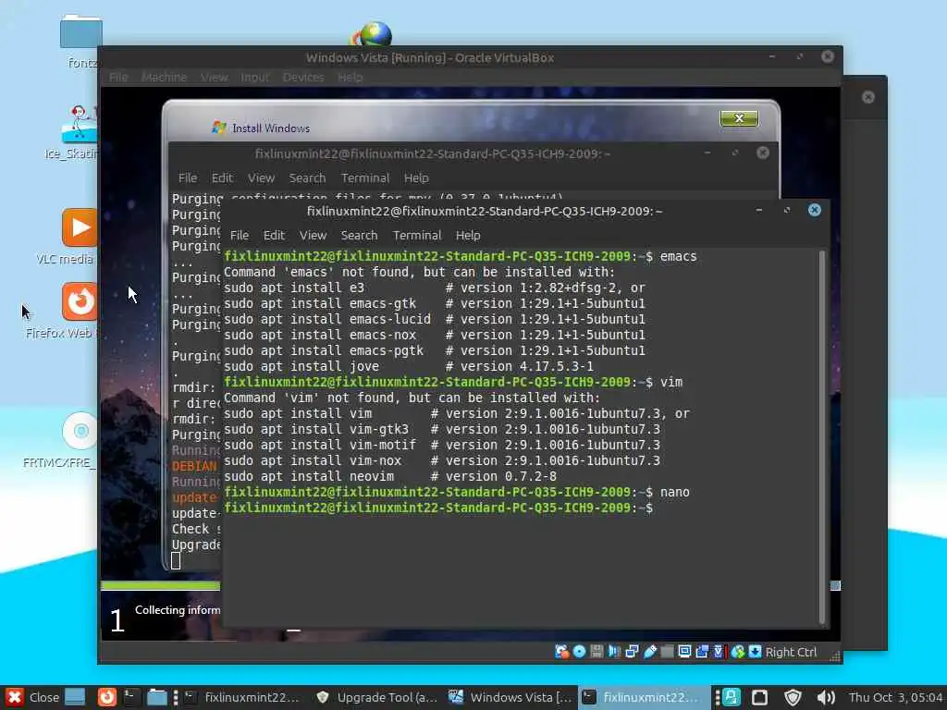Click VirtualBox display status icon

[684, 652]
